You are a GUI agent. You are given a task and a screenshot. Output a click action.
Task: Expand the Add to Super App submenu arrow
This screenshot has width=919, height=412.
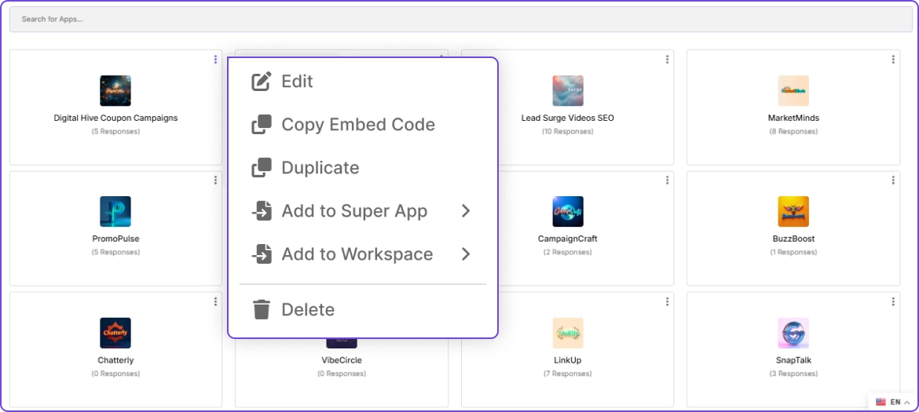(466, 211)
